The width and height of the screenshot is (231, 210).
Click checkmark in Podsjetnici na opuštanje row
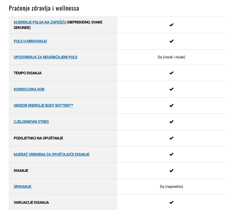(x=171, y=138)
